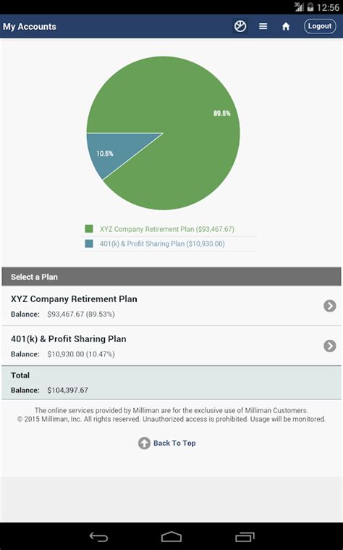
Task: Click the Logout button
Action: (x=320, y=26)
